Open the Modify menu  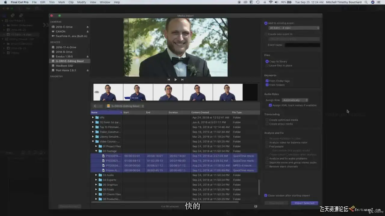(82, 2)
